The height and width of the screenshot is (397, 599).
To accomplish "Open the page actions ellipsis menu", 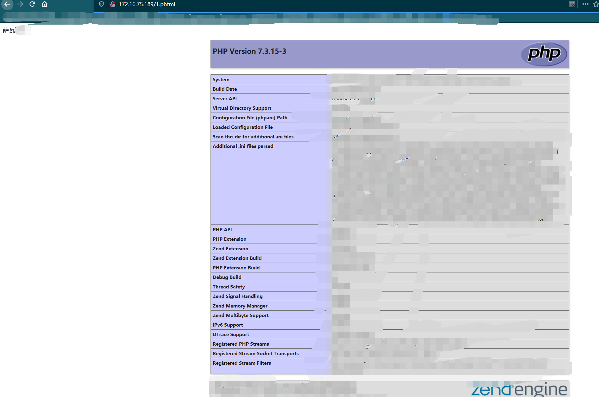I will point(585,4).
